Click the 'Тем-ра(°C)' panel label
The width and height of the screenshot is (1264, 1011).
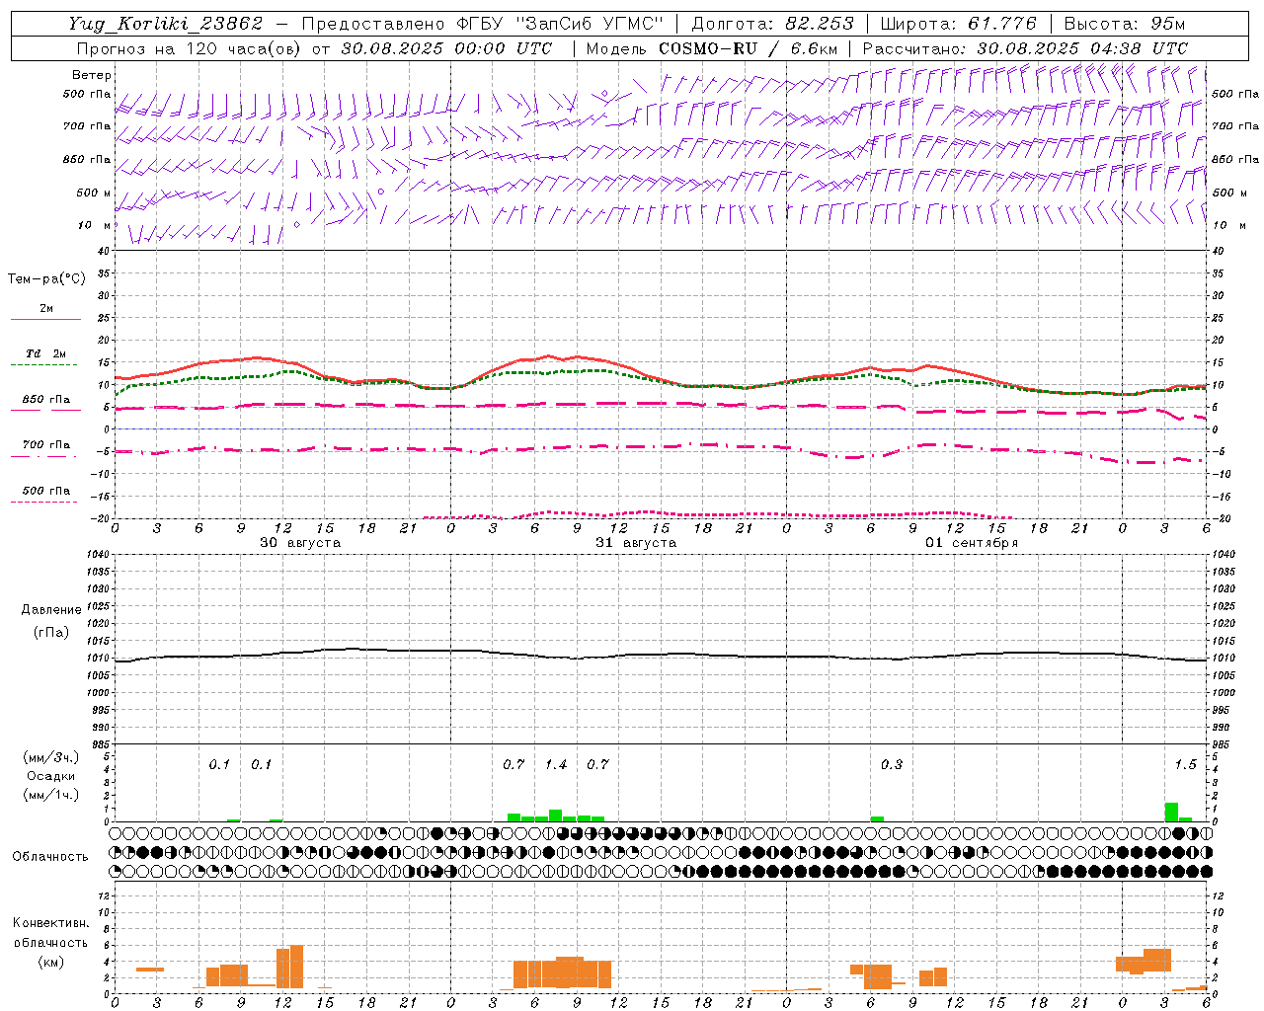(46, 279)
